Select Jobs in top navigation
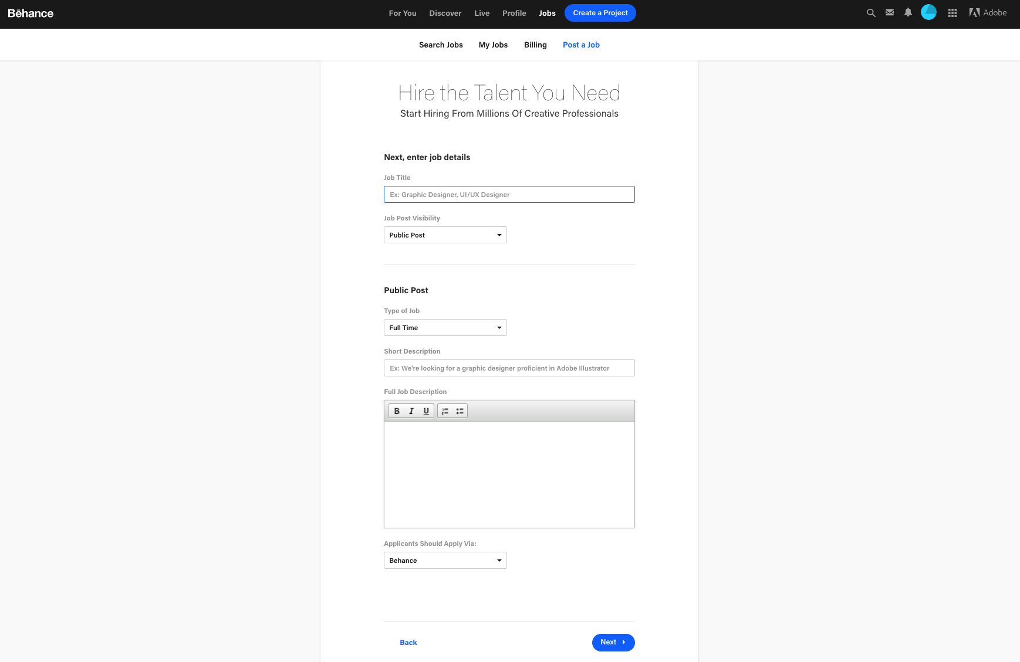 click(x=547, y=13)
